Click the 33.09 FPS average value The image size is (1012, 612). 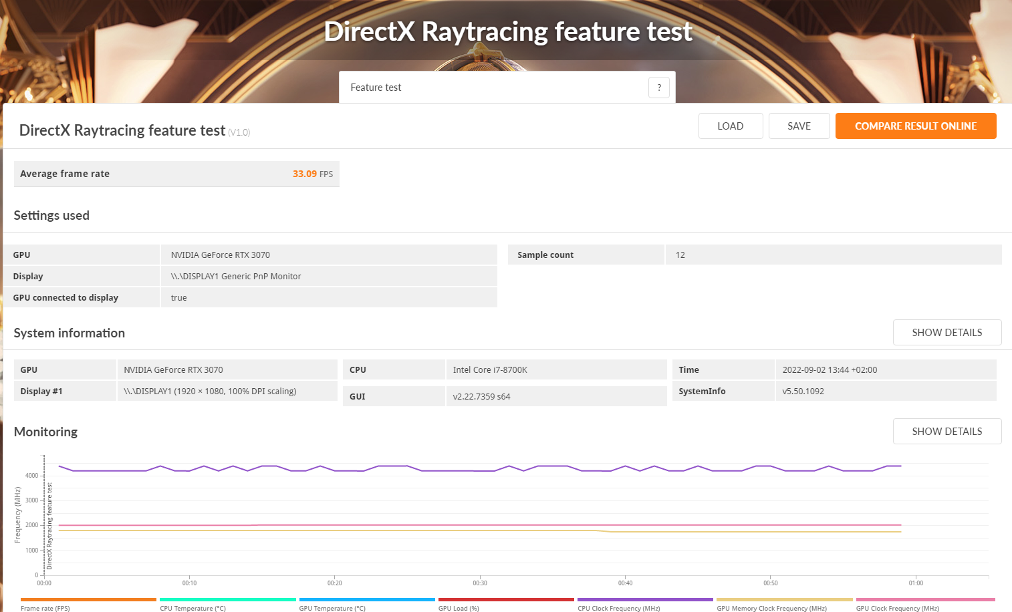312,174
